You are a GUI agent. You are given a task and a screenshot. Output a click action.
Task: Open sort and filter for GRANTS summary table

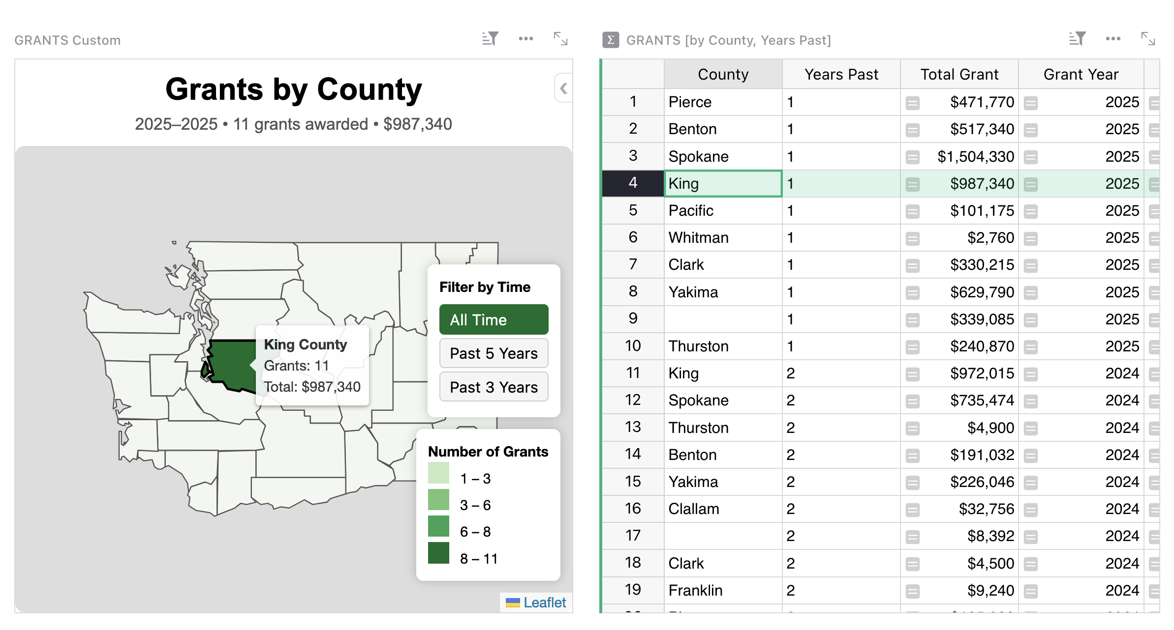1077,39
